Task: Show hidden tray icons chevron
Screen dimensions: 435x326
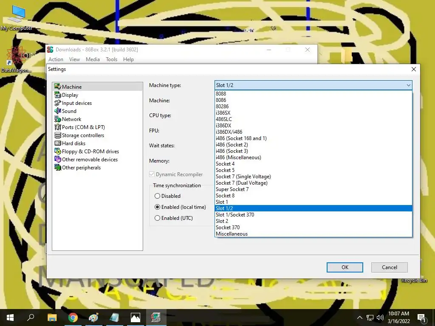Action: point(359,318)
